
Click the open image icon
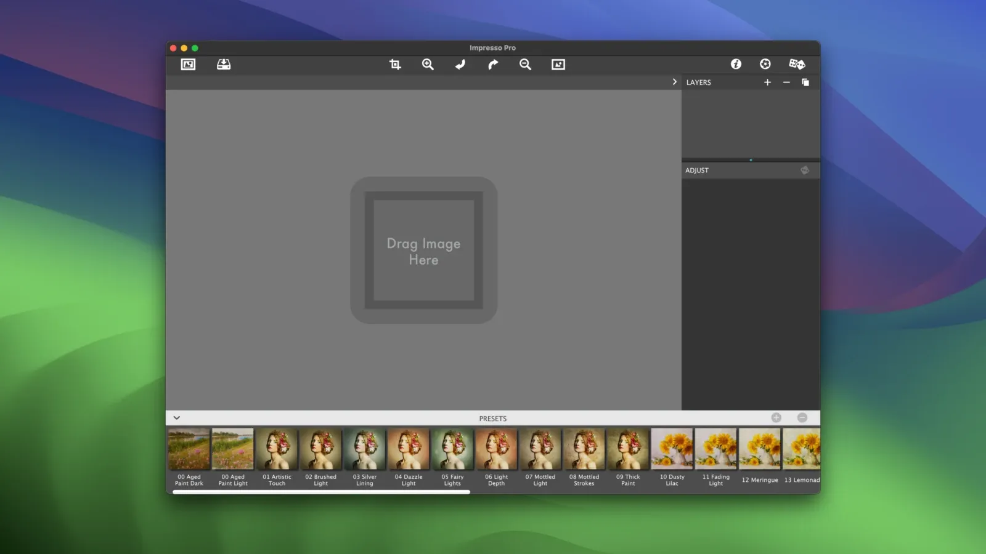coord(188,65)
